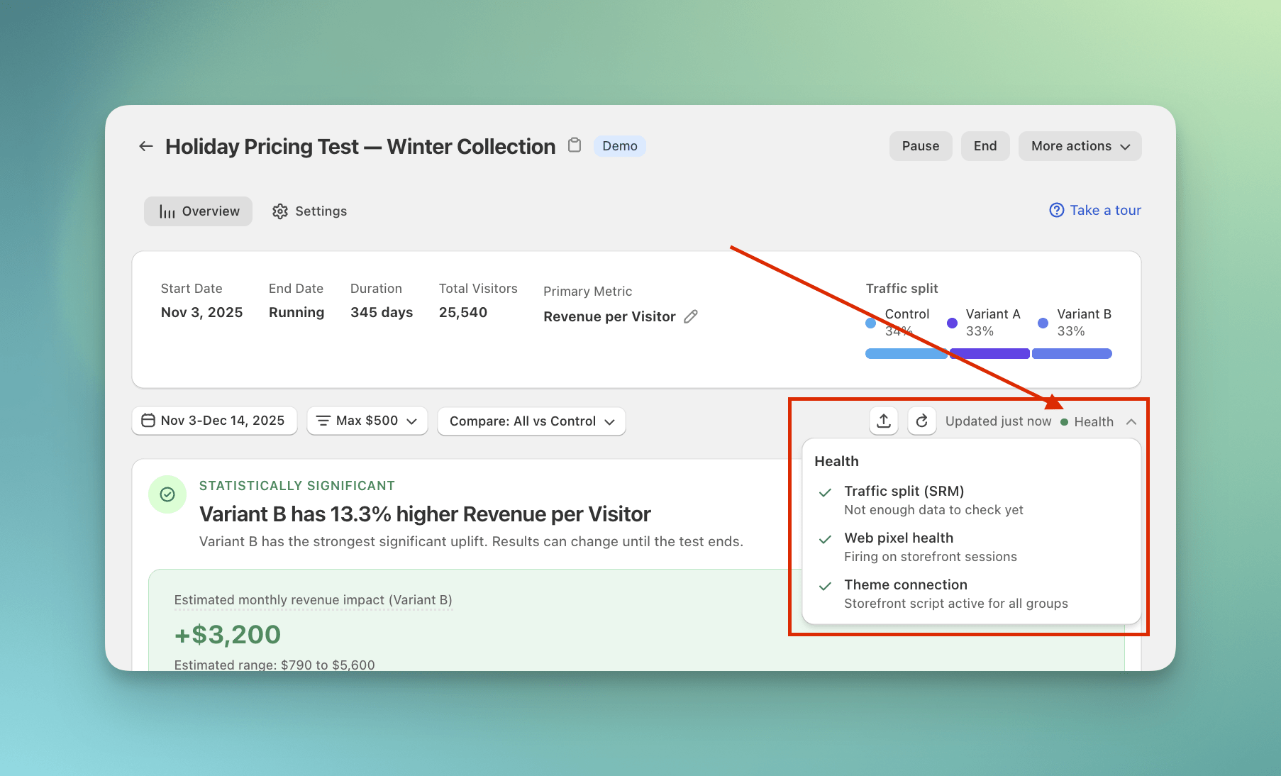This screenshot has height=776, width=1281.
Task: Click the Variant B traffic bar segment
Action: pyautogui.click(x=1072, y=353)
